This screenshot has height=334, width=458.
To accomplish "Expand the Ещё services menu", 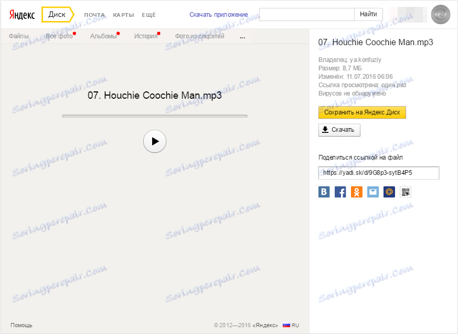I will click(148, 15).
